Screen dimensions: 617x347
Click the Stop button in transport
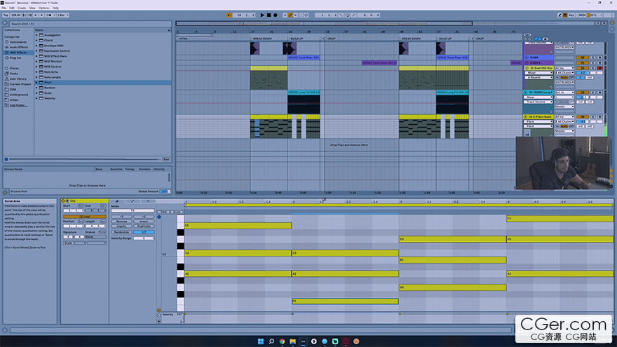[x=269, y=14]
